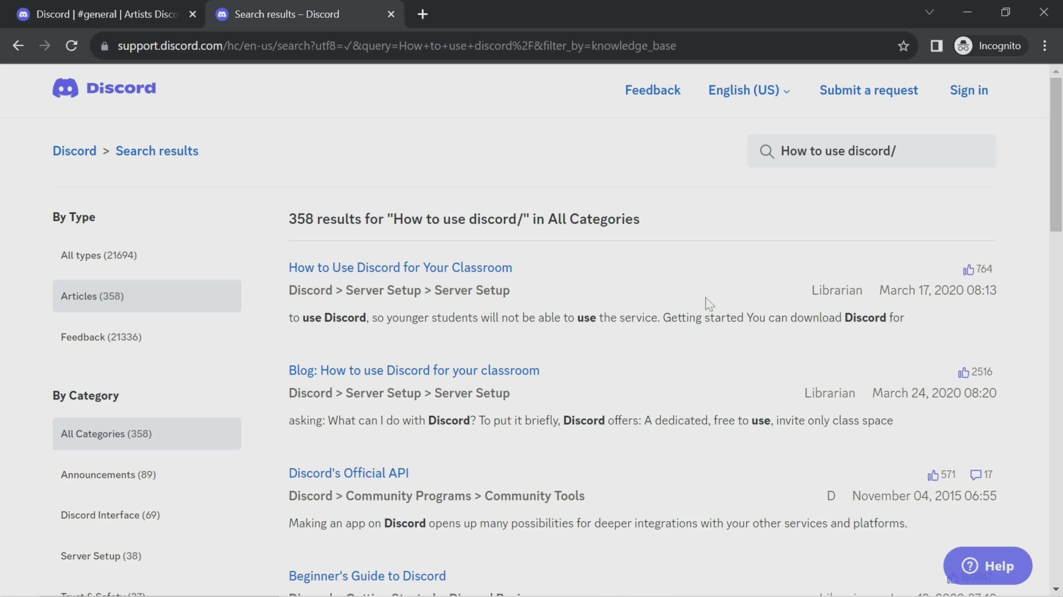The image size is (1063, 597).
Task: Open a new browser tab
Action: coord(422,14)
